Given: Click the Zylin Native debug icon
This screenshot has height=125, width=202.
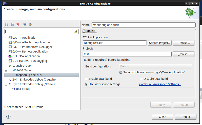Looking at the screenshot, I should (10, 84).
